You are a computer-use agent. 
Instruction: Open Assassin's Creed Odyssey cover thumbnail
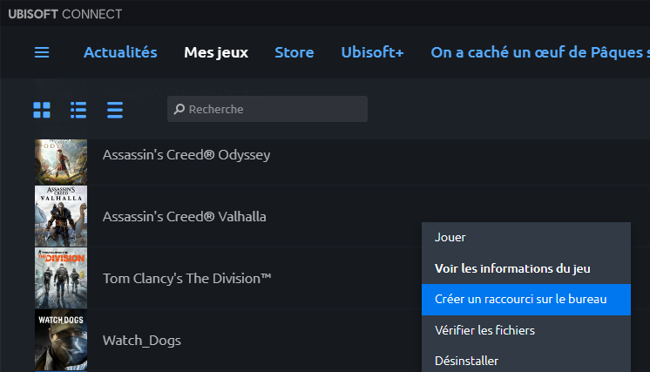pyautogui.click(x=61, y=161)
